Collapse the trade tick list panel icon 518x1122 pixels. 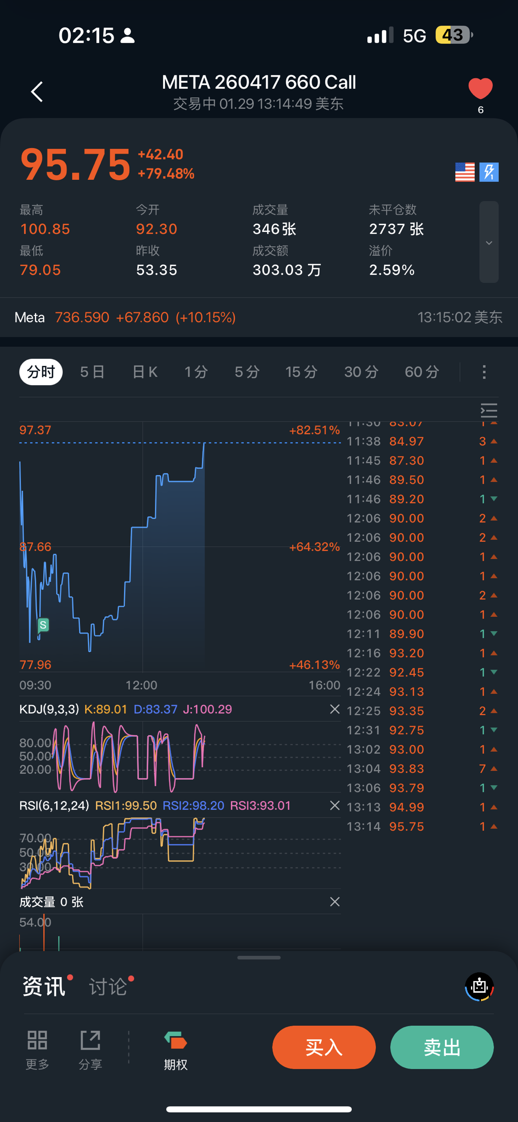click(488, 410)
